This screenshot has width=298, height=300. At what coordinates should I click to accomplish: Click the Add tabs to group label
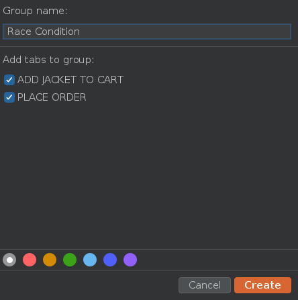(48, 60)
